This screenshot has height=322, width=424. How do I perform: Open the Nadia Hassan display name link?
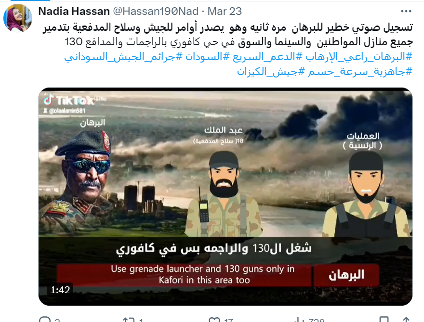pyautogui.click(x=74, y=12)
